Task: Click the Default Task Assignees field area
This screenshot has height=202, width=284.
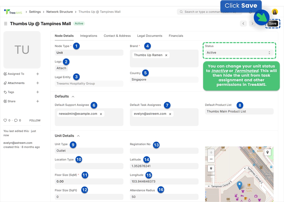Action: (164, 117)
